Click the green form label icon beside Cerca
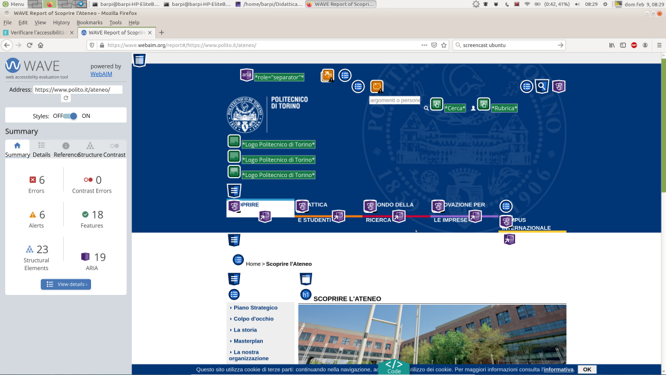 436,104
